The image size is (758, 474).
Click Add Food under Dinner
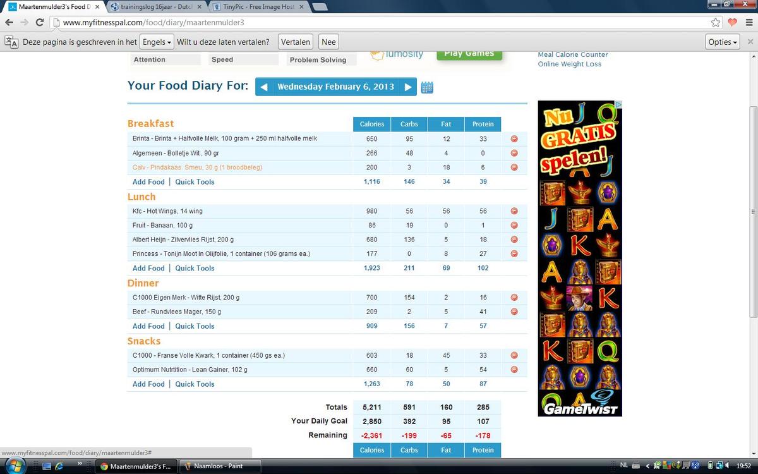148,326
